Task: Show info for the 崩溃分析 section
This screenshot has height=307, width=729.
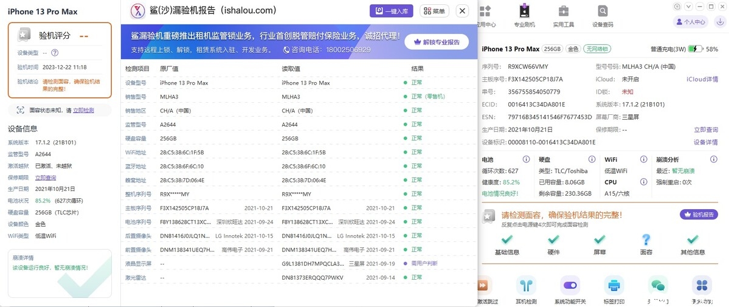Action: [714, 159]
